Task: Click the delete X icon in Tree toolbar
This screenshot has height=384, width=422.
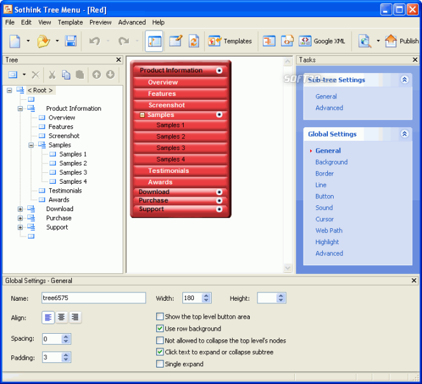Action: tap(36, 74)
